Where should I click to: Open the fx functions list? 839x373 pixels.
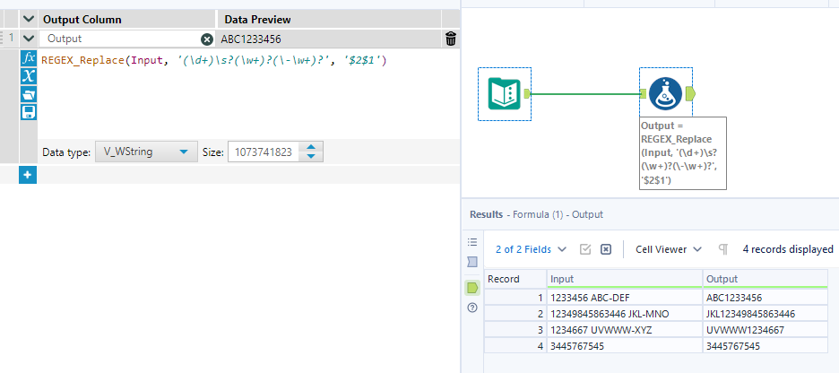[x=29, y=57]
